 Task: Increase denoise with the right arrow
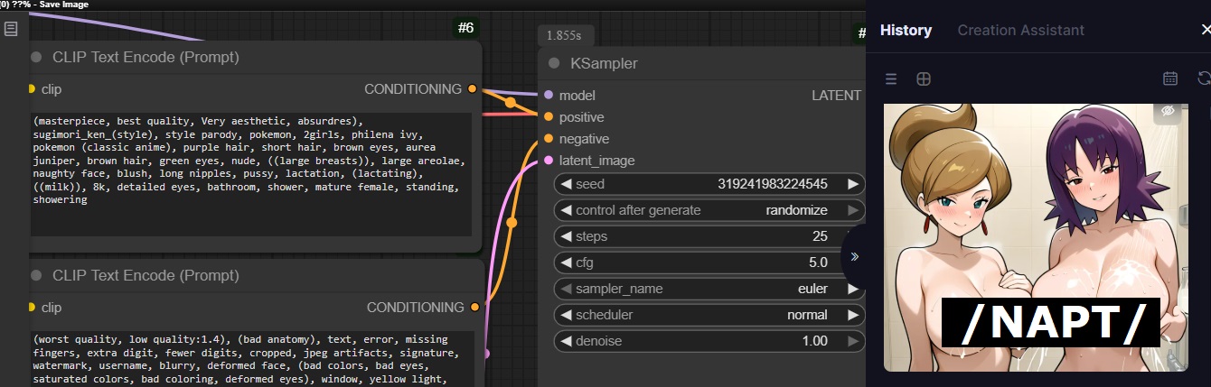click(852, 341)
